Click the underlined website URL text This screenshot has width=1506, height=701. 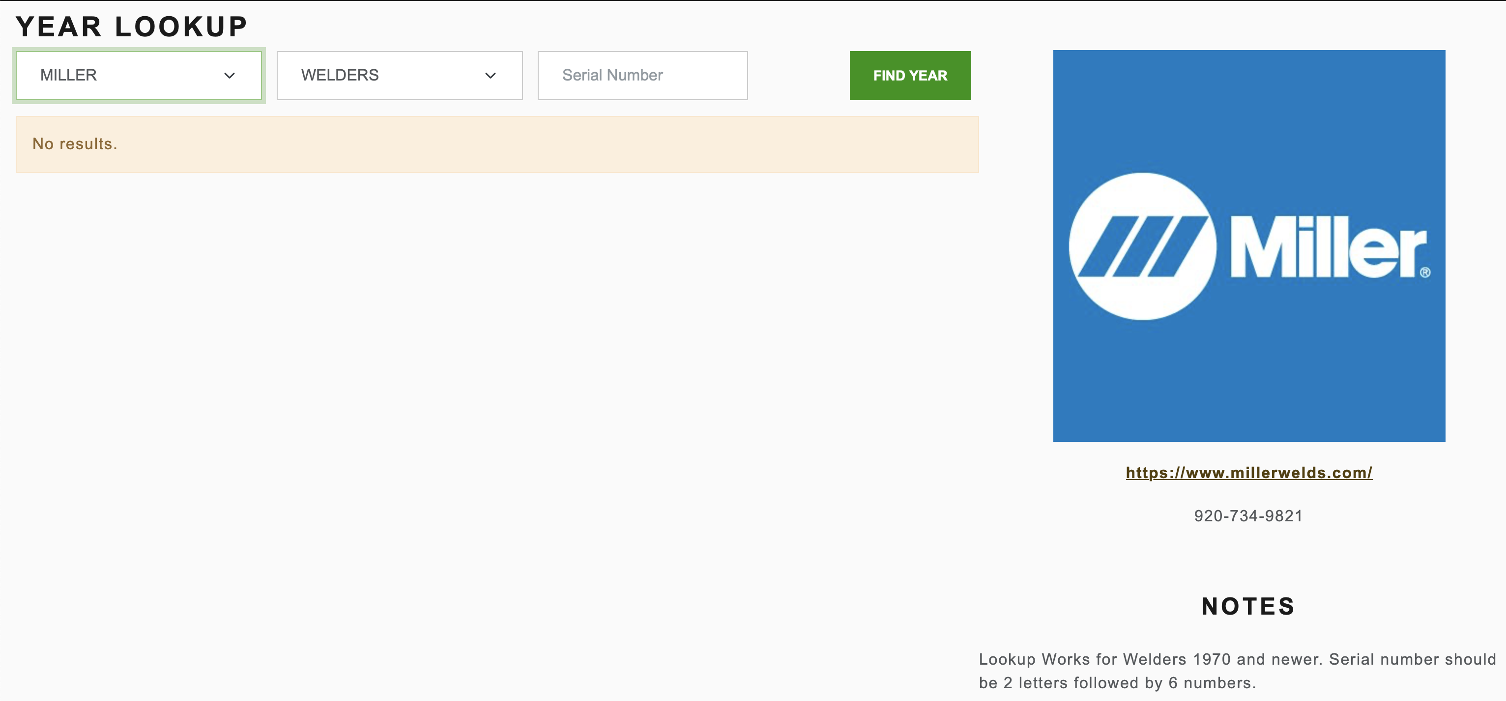[1248, 473]
